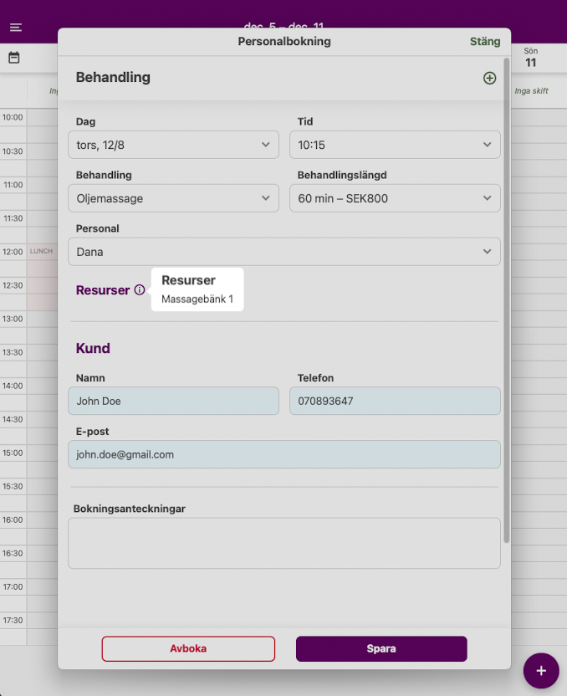567x696 pixels.
Task: Select the Sön 11 day header
Action: click(x=530, y=58)
